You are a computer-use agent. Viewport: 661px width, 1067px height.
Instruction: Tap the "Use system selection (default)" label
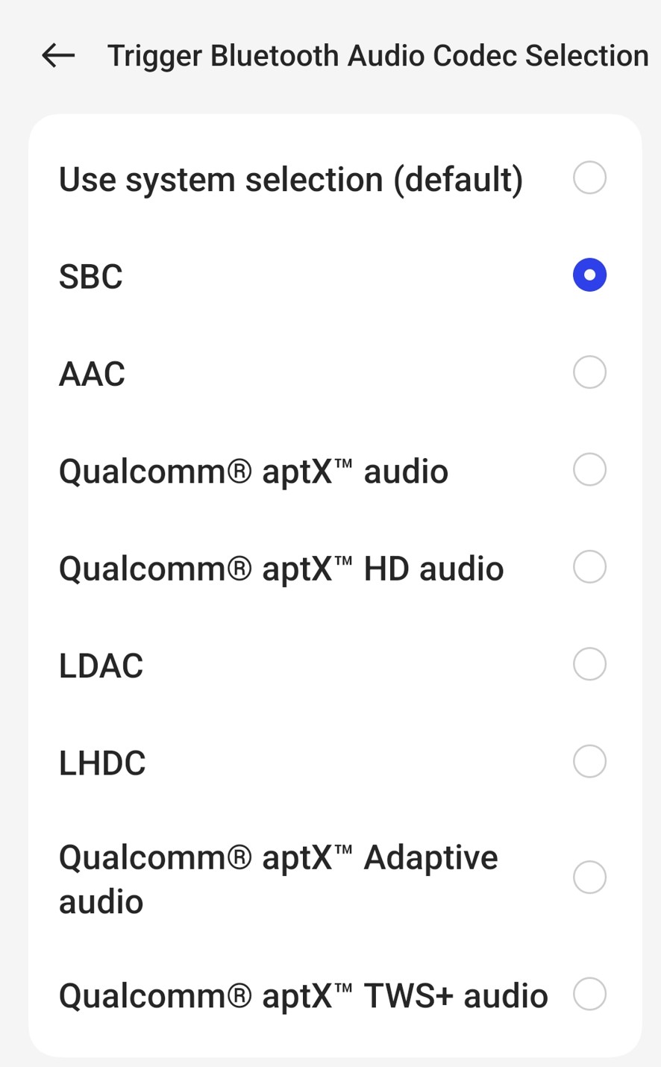[x=291, y=180]
